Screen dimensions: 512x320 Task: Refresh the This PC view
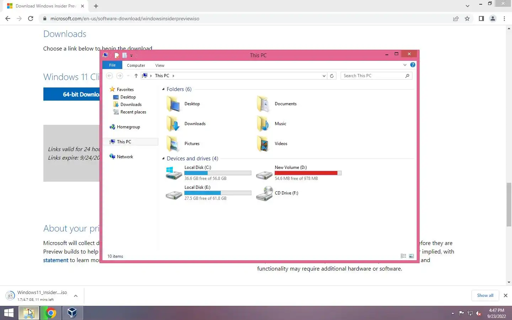(x=332, y=76)
